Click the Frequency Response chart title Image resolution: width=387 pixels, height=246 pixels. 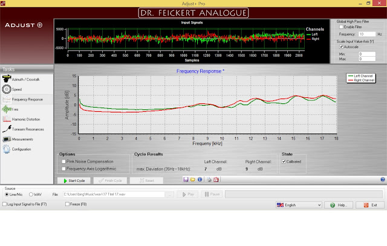tap(200, 71)
